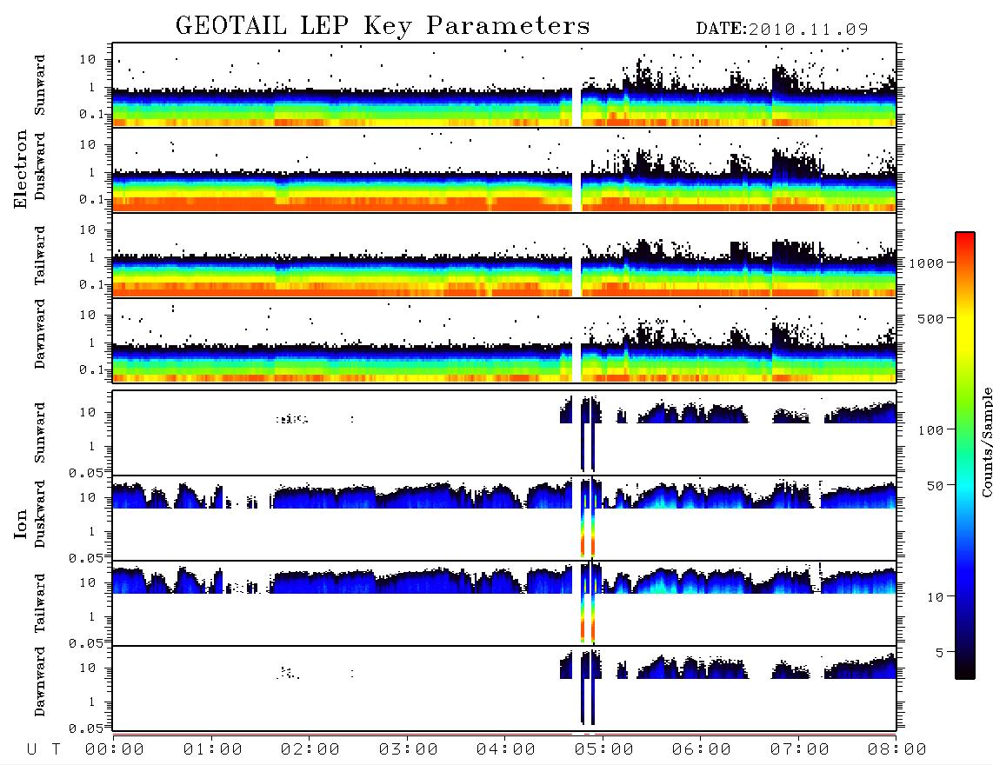Select the Ion Tailward panel label
The height and width of the screenshot is (765, 993).
(40, 603)
